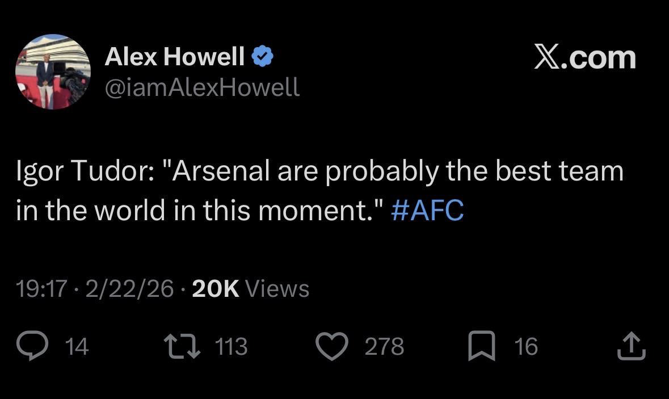The width and height of the screenshot is (669, 399).
Task: Click the #AFC hashtag
Action: [x=427, y=210]
